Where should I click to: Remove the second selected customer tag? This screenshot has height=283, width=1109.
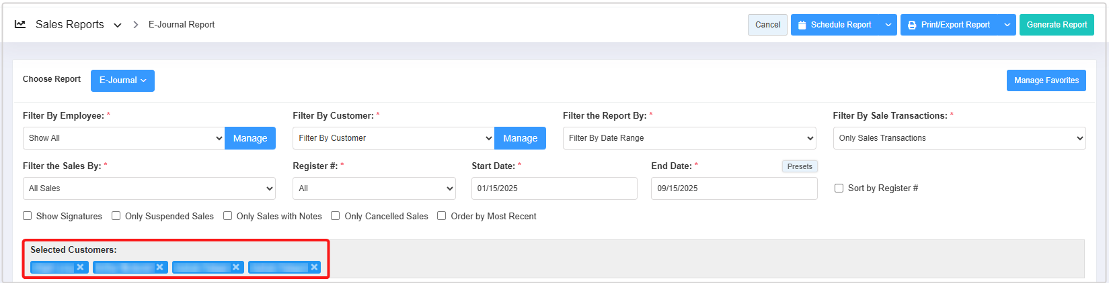tap(160, 267)
